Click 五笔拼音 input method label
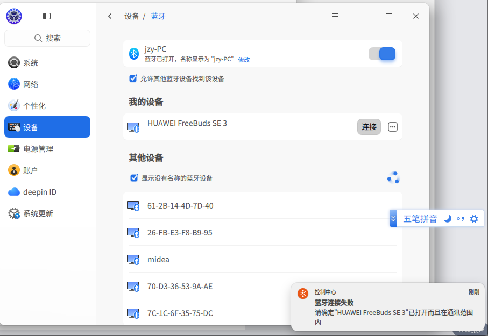This screenshot has width=488, height=336. point(420,219)
